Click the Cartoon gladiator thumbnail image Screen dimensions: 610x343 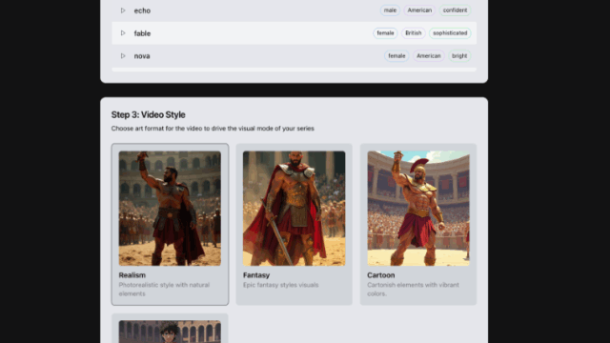[418, 209]
